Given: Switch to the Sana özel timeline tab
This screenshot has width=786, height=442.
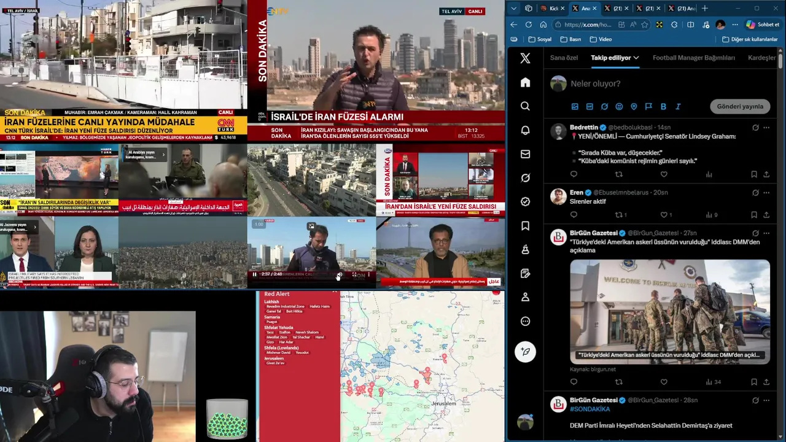Looking at the screenshot, I should 564,58.
